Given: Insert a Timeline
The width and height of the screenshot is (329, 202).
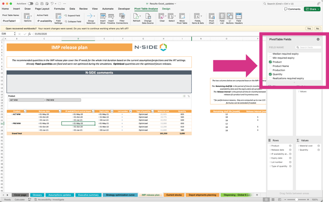Looking at the screenshot, I should click(111, 19).
